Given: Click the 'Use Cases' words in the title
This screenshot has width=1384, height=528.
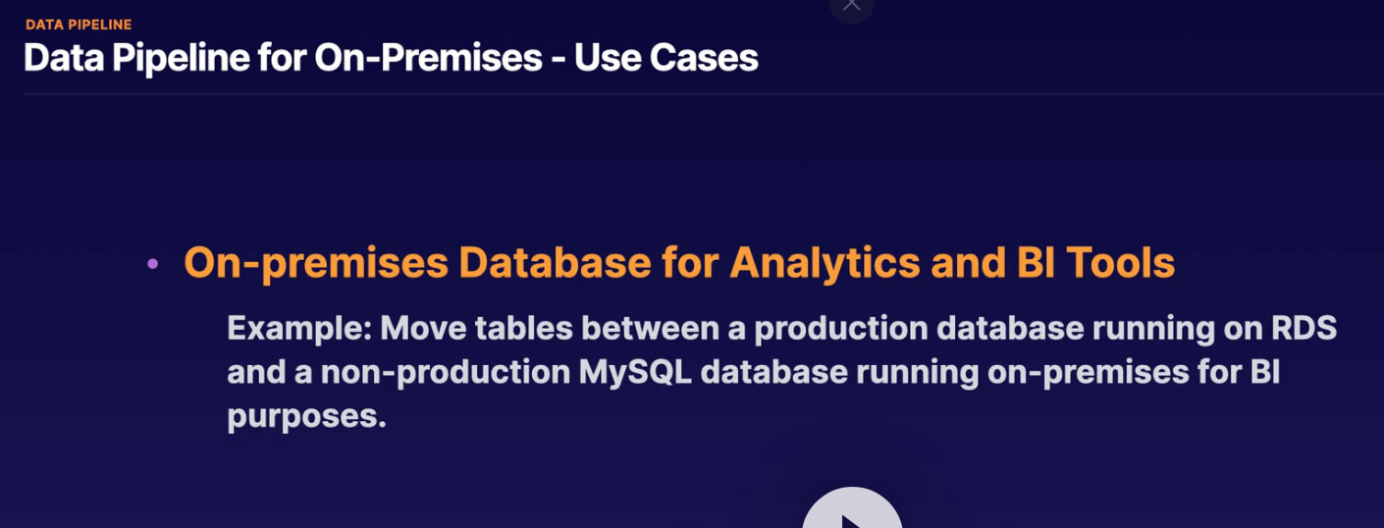Looking at the screenshot, I should [x=666, y=58].
